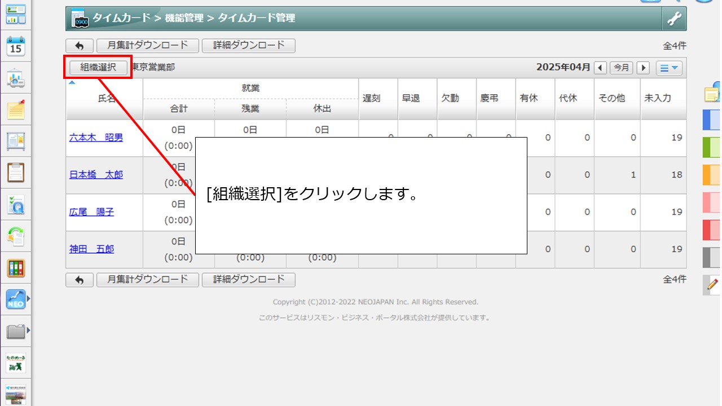Go to previous month with the left arrow
This screenshot has height=406, width=722.
pyautogui.click(x=600, y=67)
